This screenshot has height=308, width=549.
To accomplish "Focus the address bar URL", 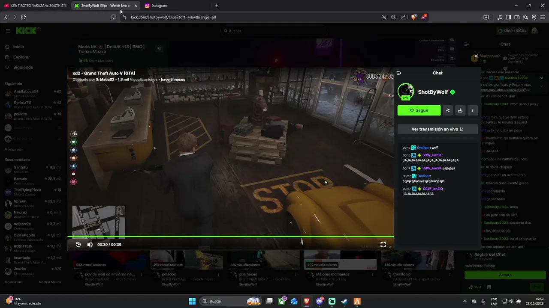I will [173, 17].
